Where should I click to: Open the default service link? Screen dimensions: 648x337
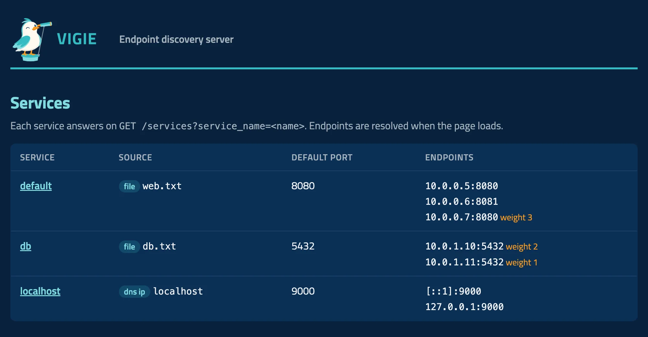(x=36, y=186)
